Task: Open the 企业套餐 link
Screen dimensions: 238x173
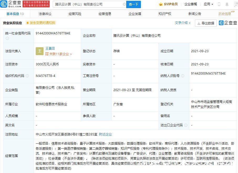Action: pos(191,4)
